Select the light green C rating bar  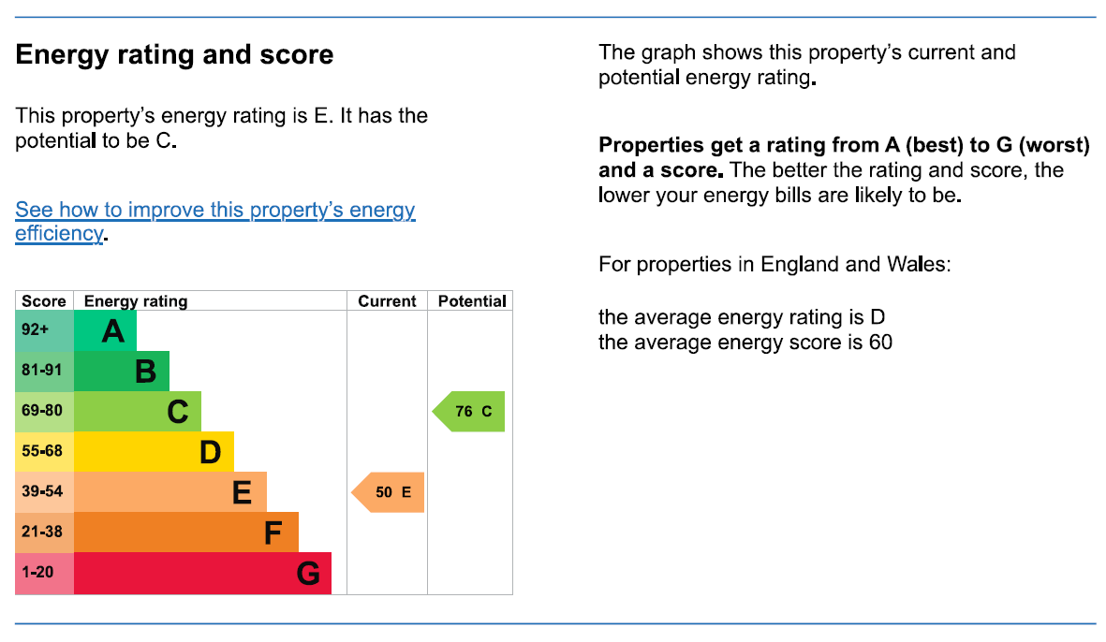tap(138, 412)
